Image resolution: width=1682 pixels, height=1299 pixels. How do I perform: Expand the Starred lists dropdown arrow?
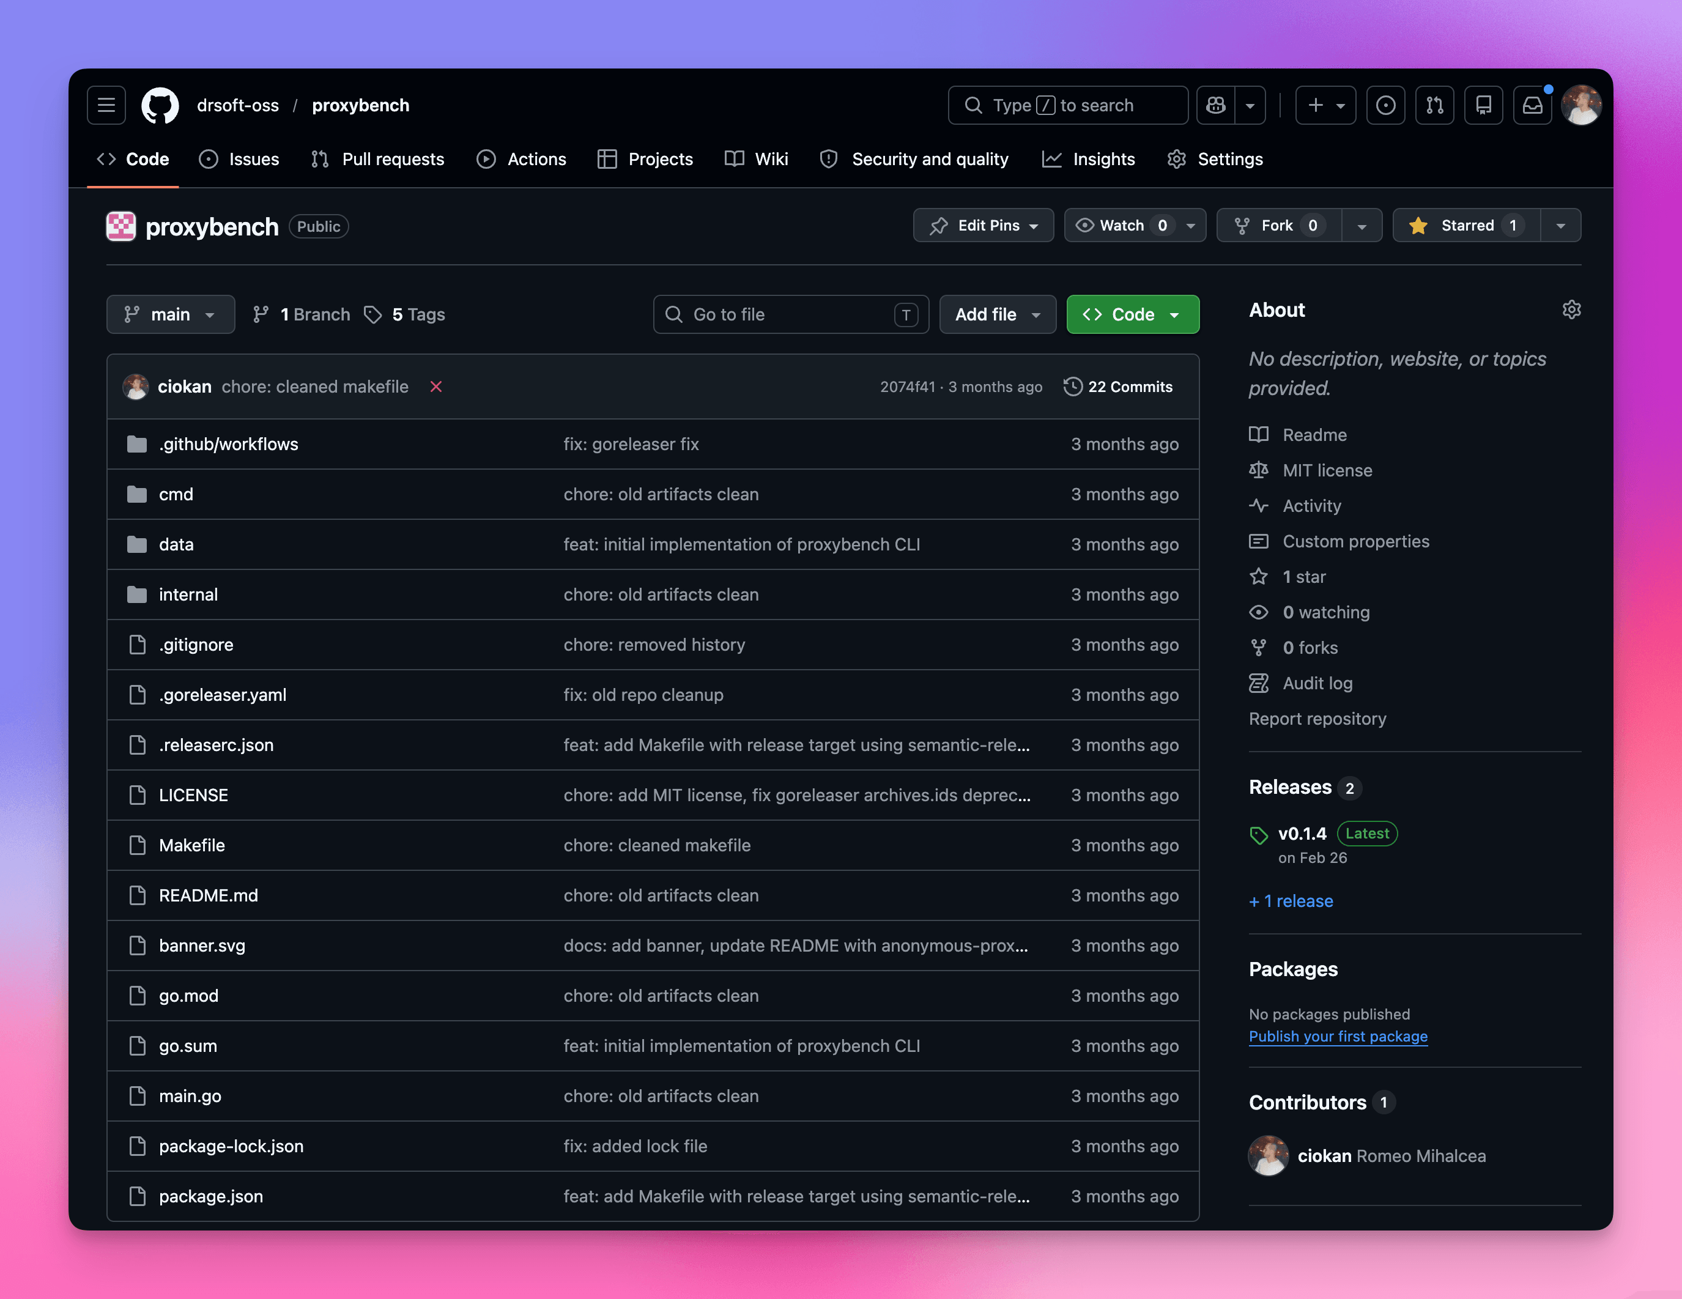pos(1560,226)
